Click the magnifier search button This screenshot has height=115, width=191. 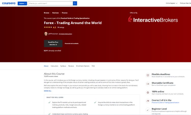tap(75, 3)
